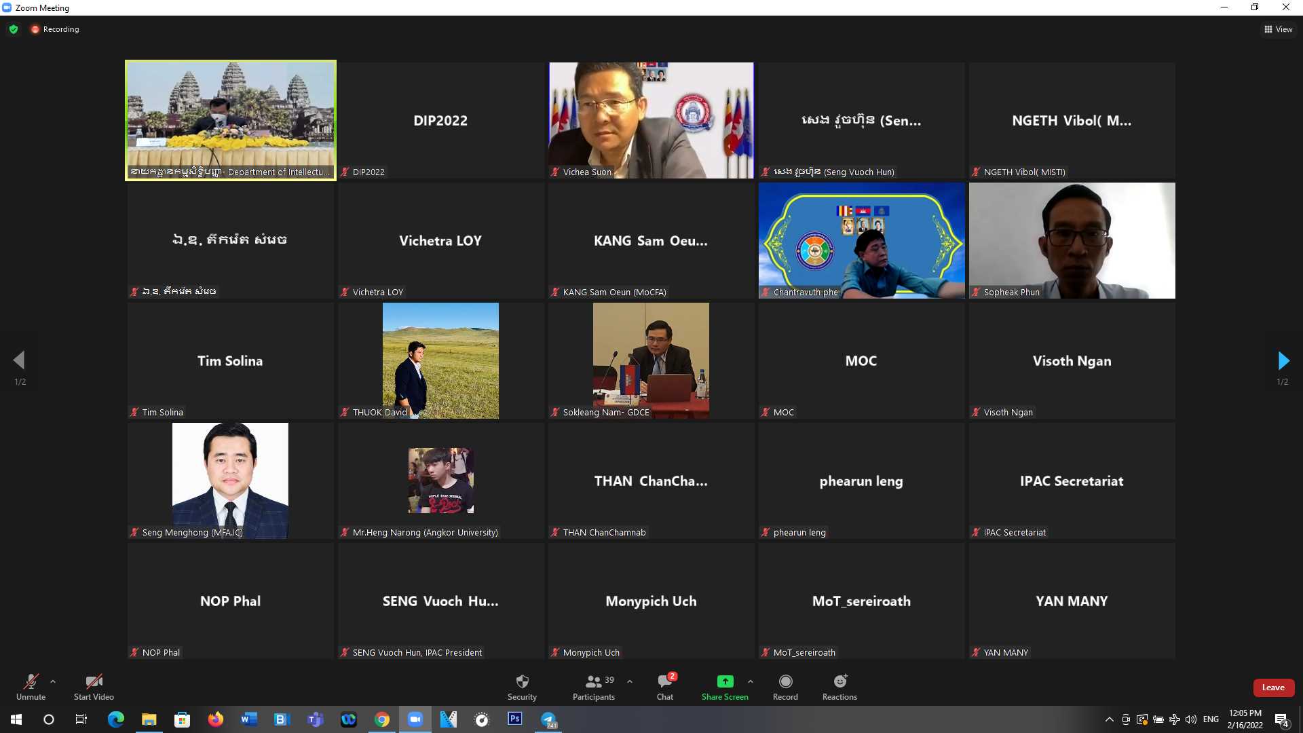Image resolution: width=1303 pixels, height=733 pixels.
Task: Open Word from taskbar
Action: (x=248, y=719)
